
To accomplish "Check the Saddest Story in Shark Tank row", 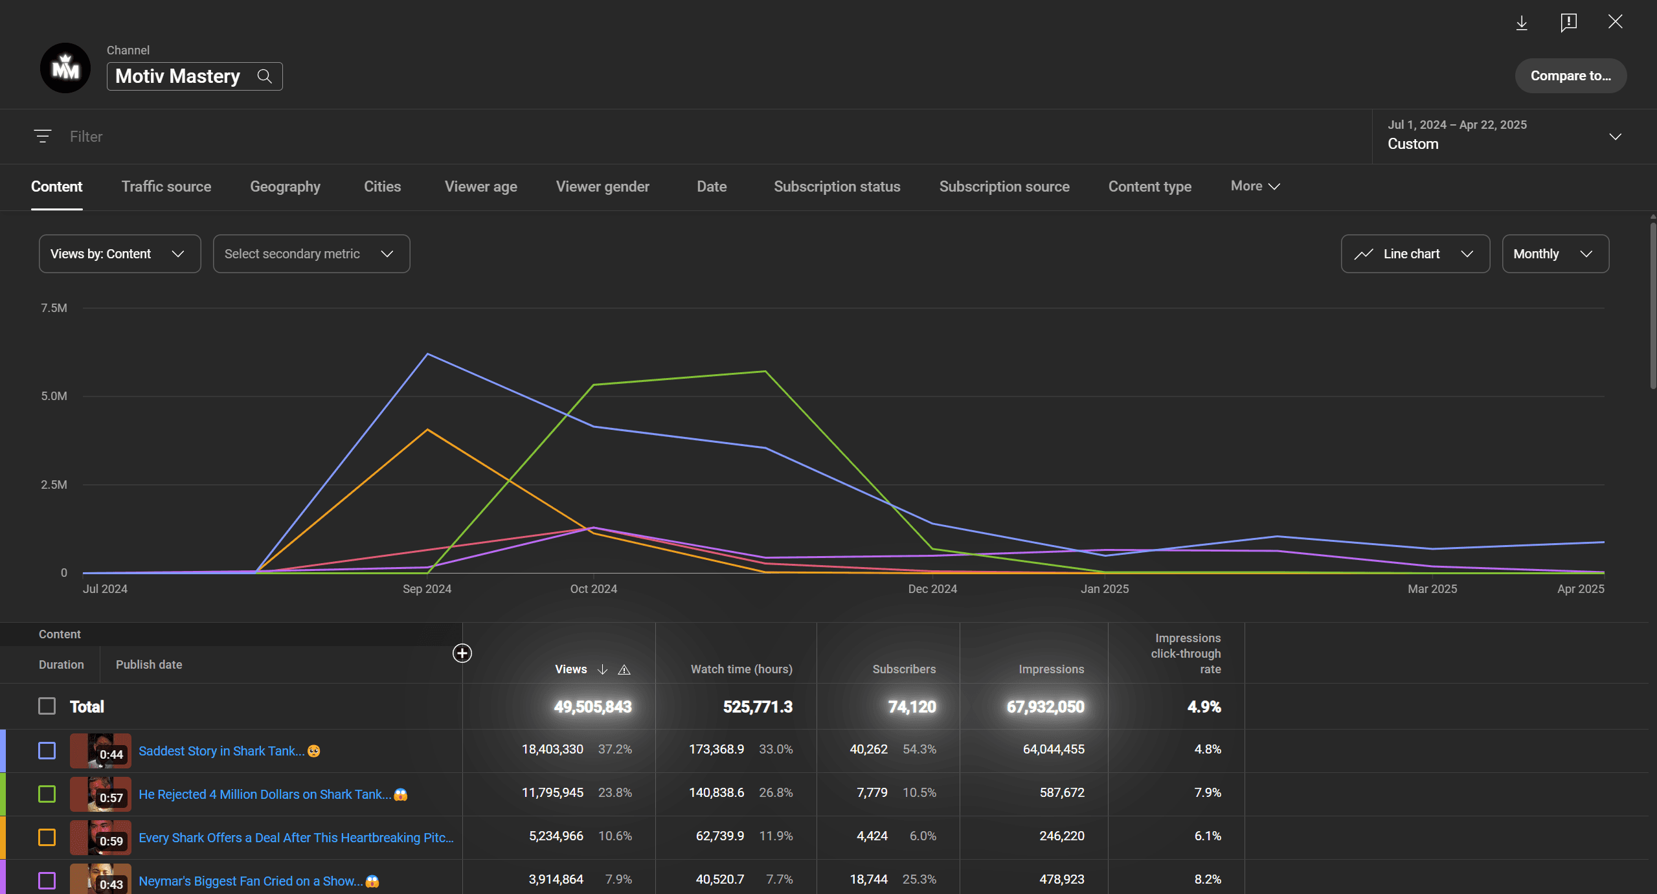I will (x=47, y=750).
